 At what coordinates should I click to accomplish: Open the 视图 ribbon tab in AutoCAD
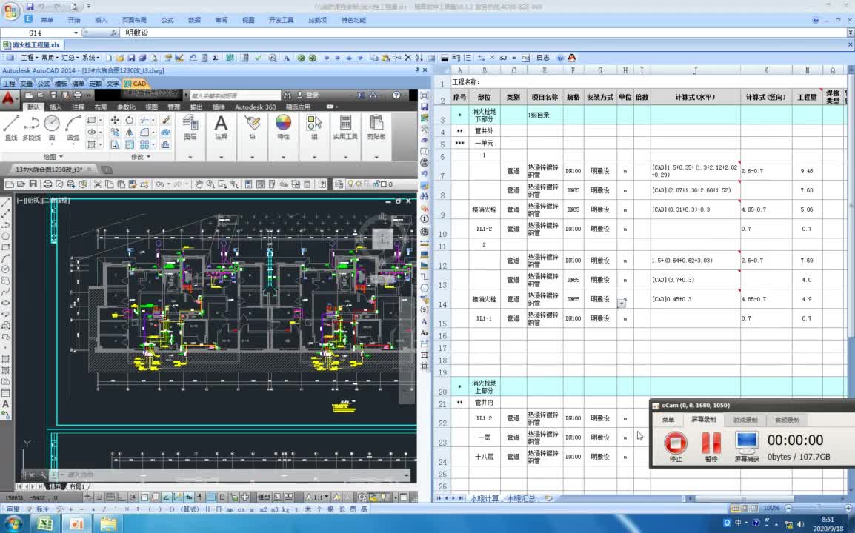click(151, 107)
